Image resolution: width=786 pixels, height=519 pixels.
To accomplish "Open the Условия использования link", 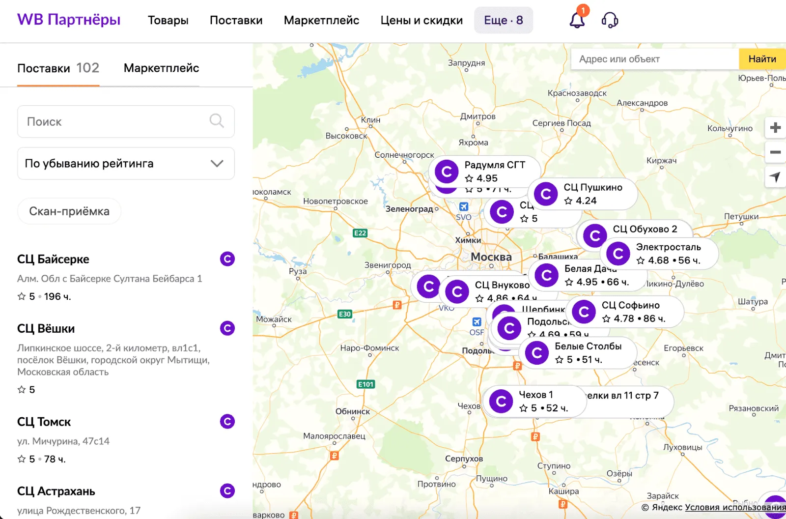I will click(x=735, y=507).
